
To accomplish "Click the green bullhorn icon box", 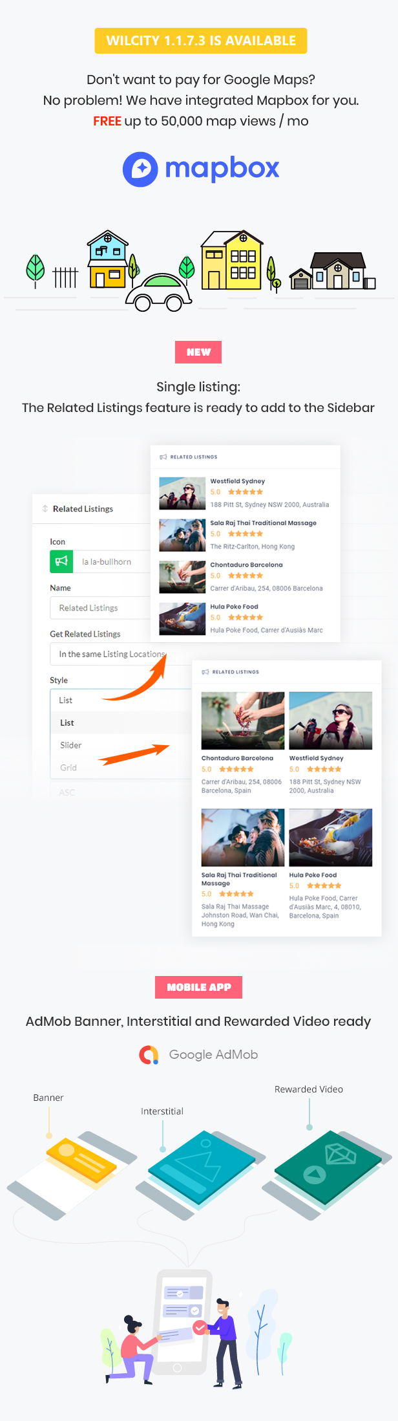I will (61, 561).
